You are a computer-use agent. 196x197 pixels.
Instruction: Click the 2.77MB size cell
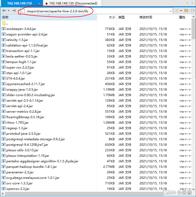coord(109,167)
